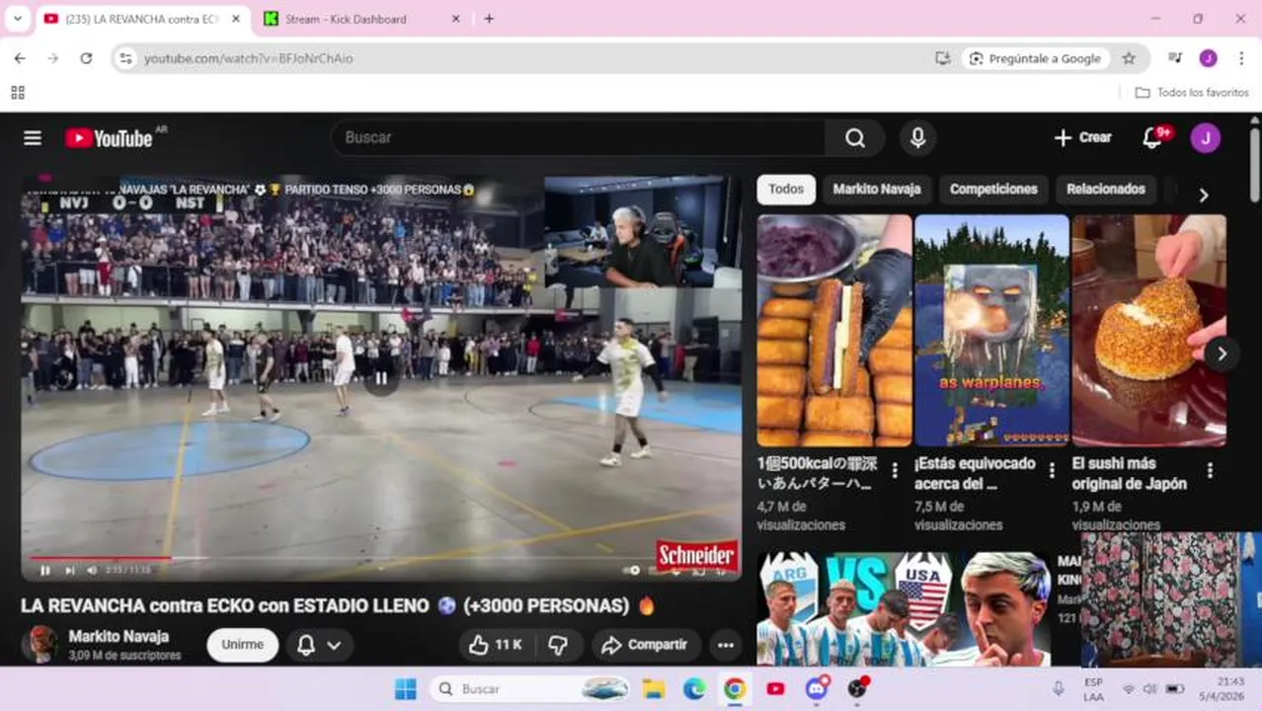Open options for ¡Estás equivocado video
Screen dimensions: 1262x711
[x=1052, y=471]
